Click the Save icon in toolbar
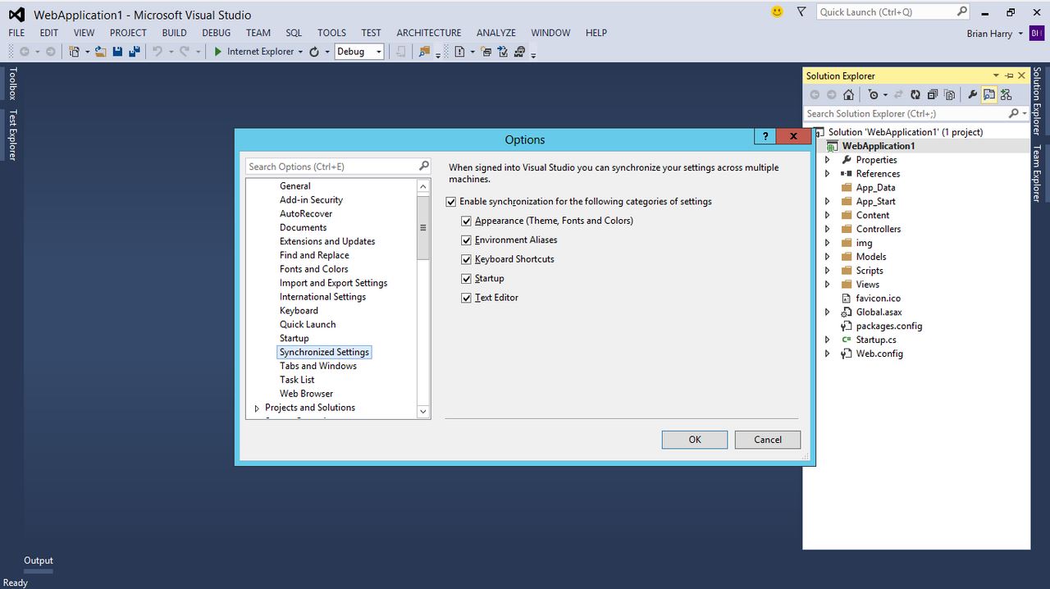 click(117, 52)
